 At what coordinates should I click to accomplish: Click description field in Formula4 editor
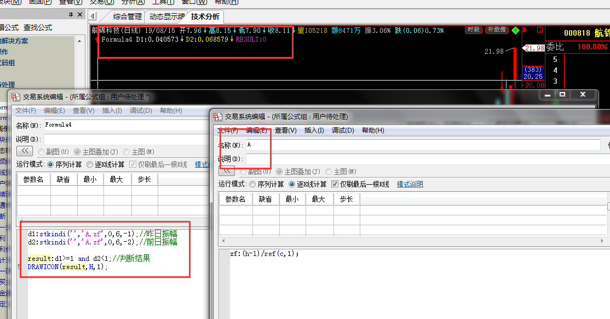[126, 139]
